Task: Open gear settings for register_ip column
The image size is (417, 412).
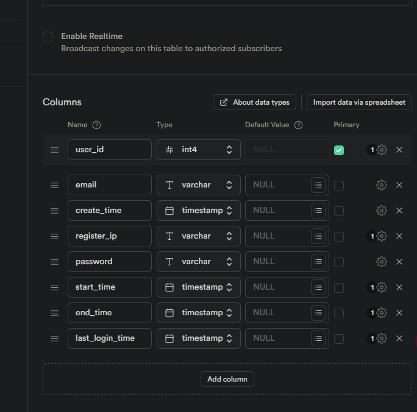Action: tap(382, 236)
